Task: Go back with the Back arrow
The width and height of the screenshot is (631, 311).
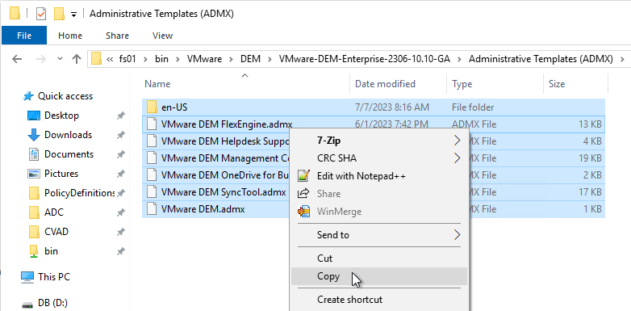Action: coord(17,59)
